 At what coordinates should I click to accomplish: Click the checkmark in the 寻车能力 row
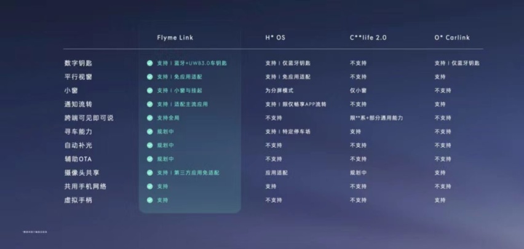149,132
